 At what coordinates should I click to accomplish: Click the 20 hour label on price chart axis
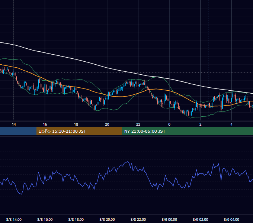107,125
